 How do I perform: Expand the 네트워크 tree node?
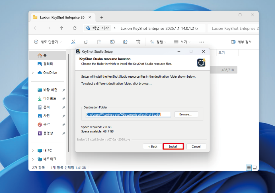(x=33, y=159)
